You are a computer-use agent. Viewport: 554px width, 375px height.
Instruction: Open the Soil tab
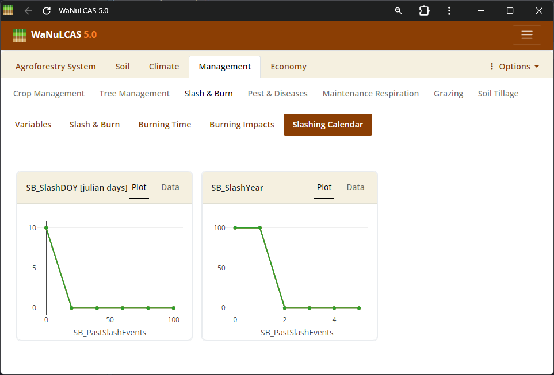(123, 67)
